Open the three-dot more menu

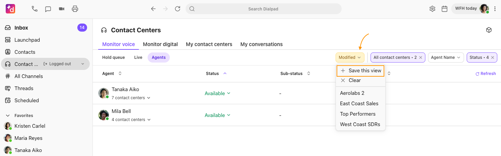tap(495, 9)
